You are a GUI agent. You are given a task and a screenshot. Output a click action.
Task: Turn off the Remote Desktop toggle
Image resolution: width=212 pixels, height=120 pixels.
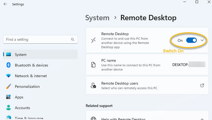point(191,40)
